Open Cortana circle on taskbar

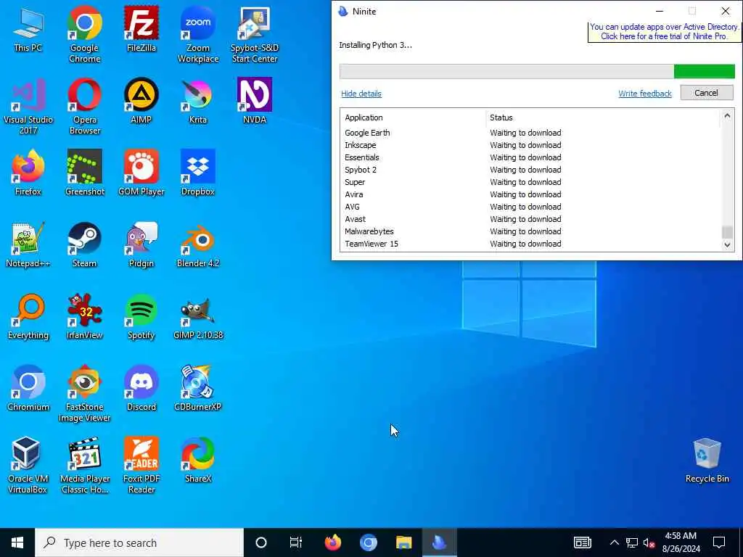click(x=261, y=542)
